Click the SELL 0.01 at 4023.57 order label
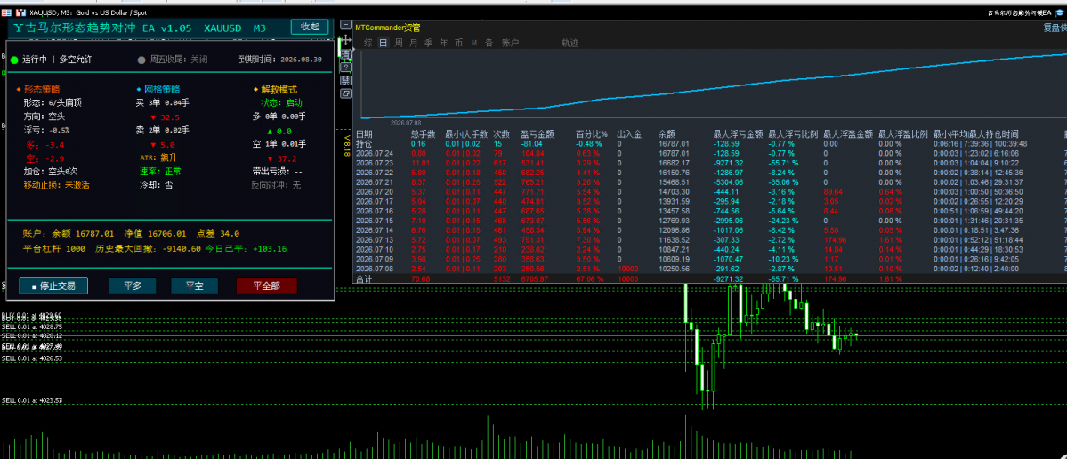This screenshot has height=459, width=1067. pos(32,400)
